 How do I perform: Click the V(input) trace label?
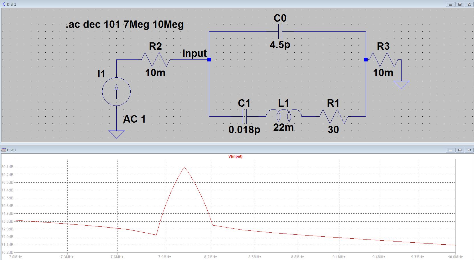click(x=235, y=156)
